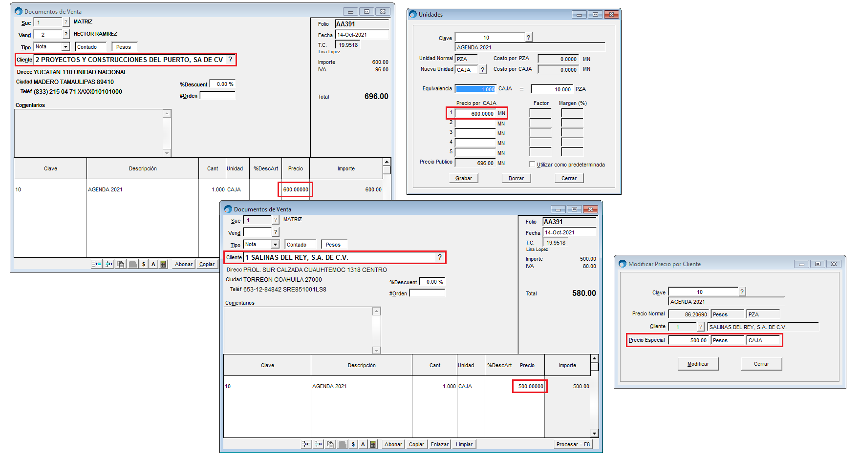Click the Modificar button in Modificar Precio por Cliente
Viewport: 861px width, 457px height.
tap(698, 364)
